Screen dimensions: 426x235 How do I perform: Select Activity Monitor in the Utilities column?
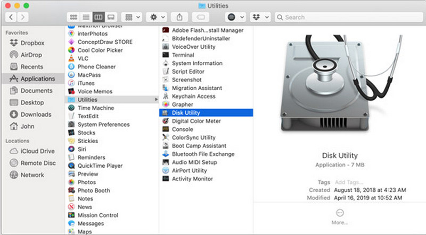point(192,179)
